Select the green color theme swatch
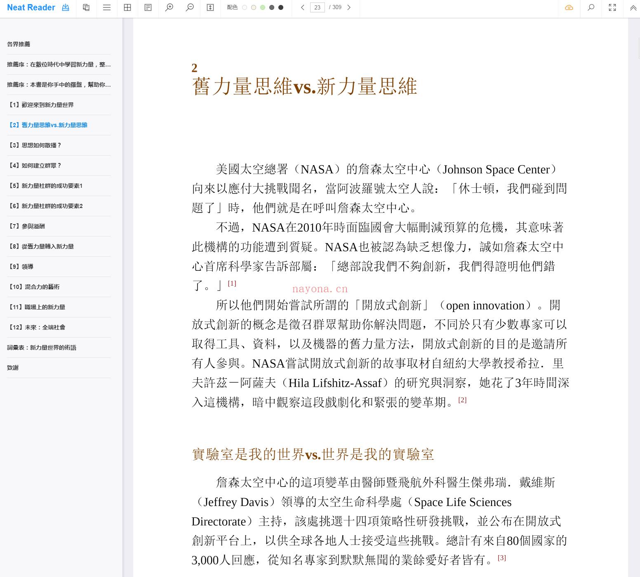The height and width of the screenshot is (577, 640). (x=263, y=7)
